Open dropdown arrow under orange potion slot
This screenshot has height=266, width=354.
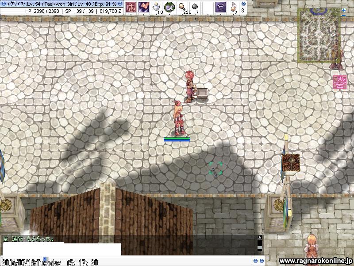pyautogui.click(x=234, y=14)
